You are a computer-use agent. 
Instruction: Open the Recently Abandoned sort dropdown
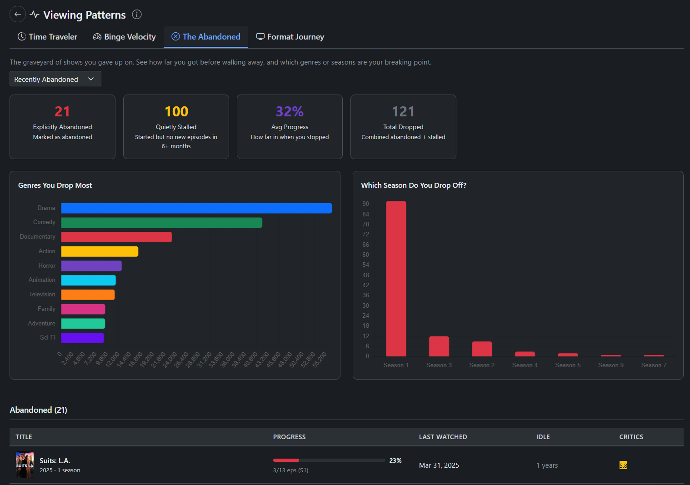[55, 79]
